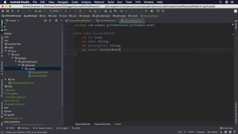238x134 pixels.
Task: Open the Terminal tool window
Action: click(x=23, y=128)
